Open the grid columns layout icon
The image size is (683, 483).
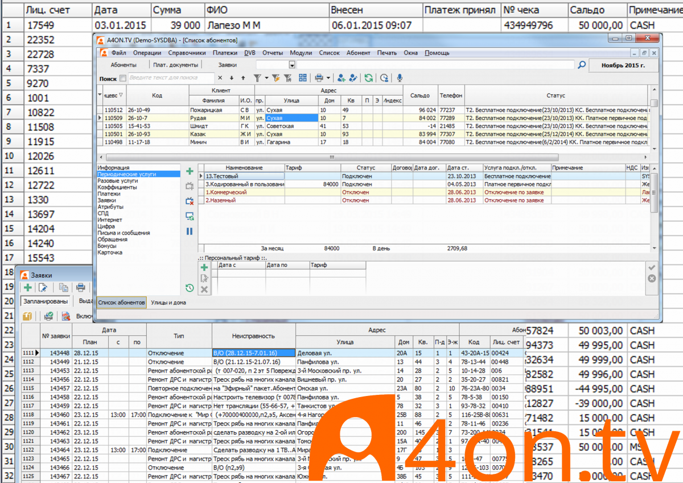[x=303, y=78]
